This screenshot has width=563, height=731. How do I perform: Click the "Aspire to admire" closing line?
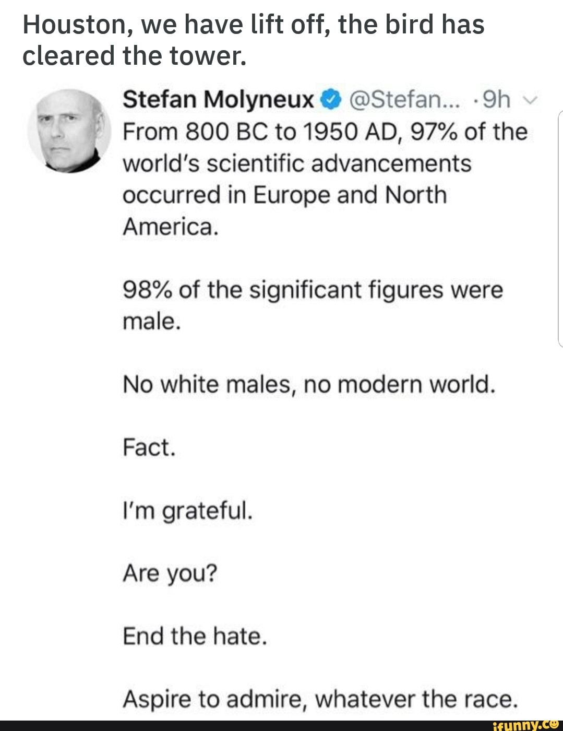tap(320, 699)
